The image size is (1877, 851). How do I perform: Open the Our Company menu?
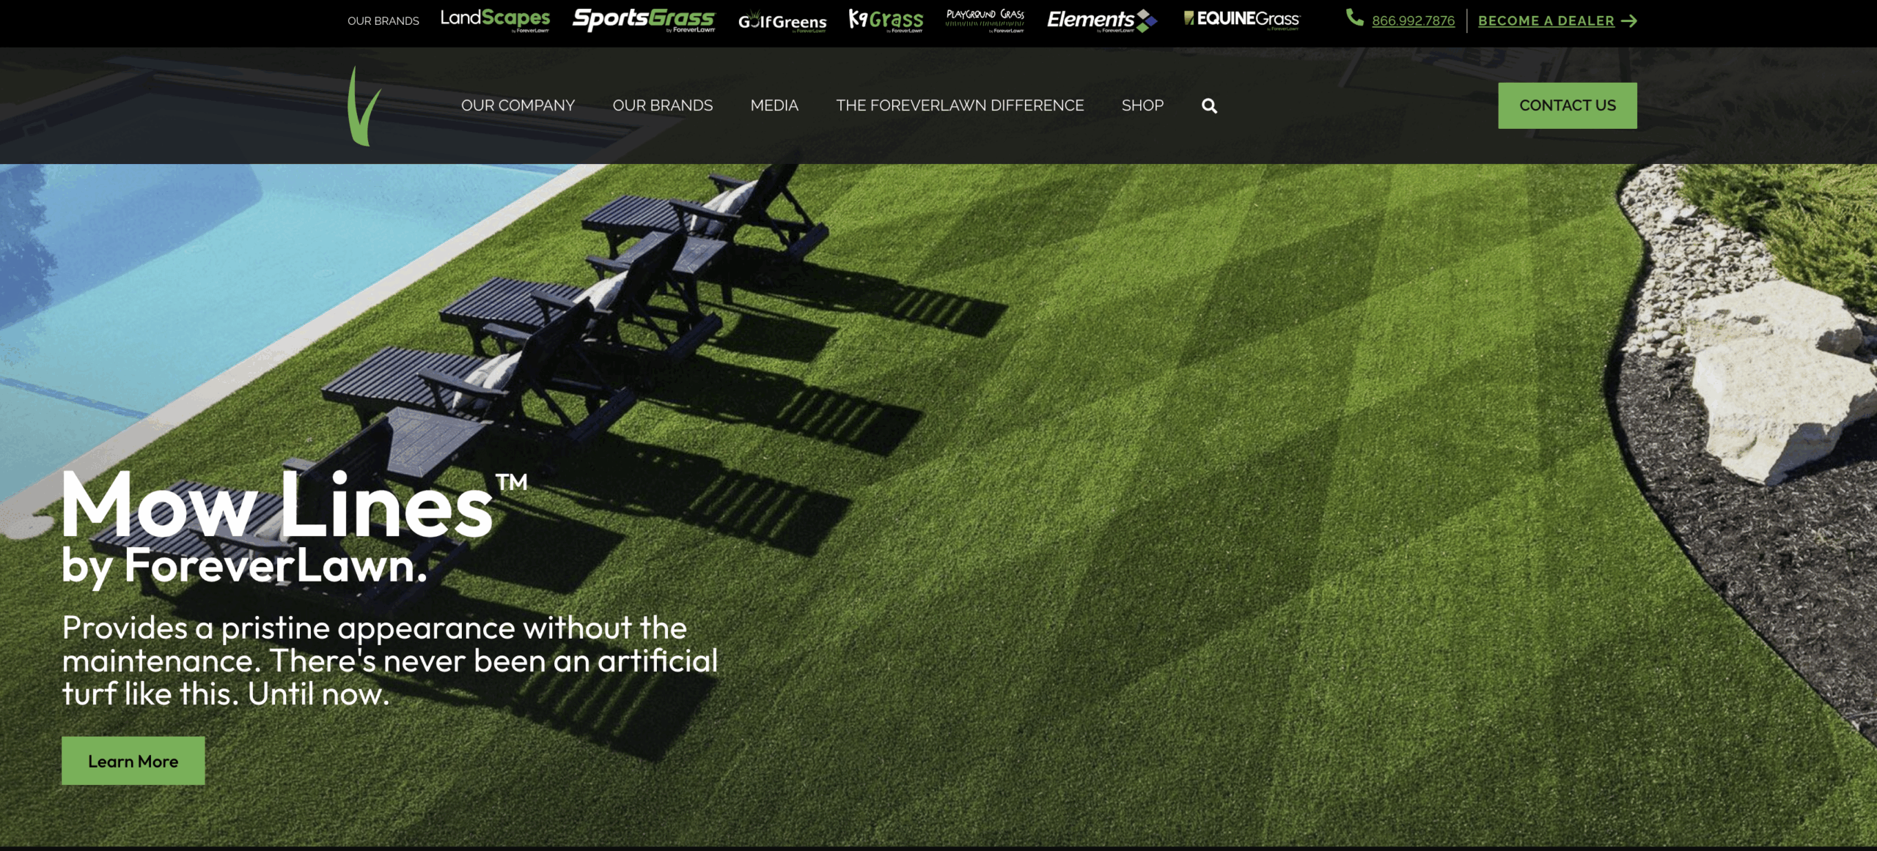518,105
